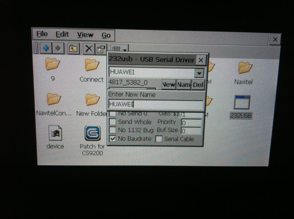
Task: Click the Class value field showing 81
Action: [190, 115]
